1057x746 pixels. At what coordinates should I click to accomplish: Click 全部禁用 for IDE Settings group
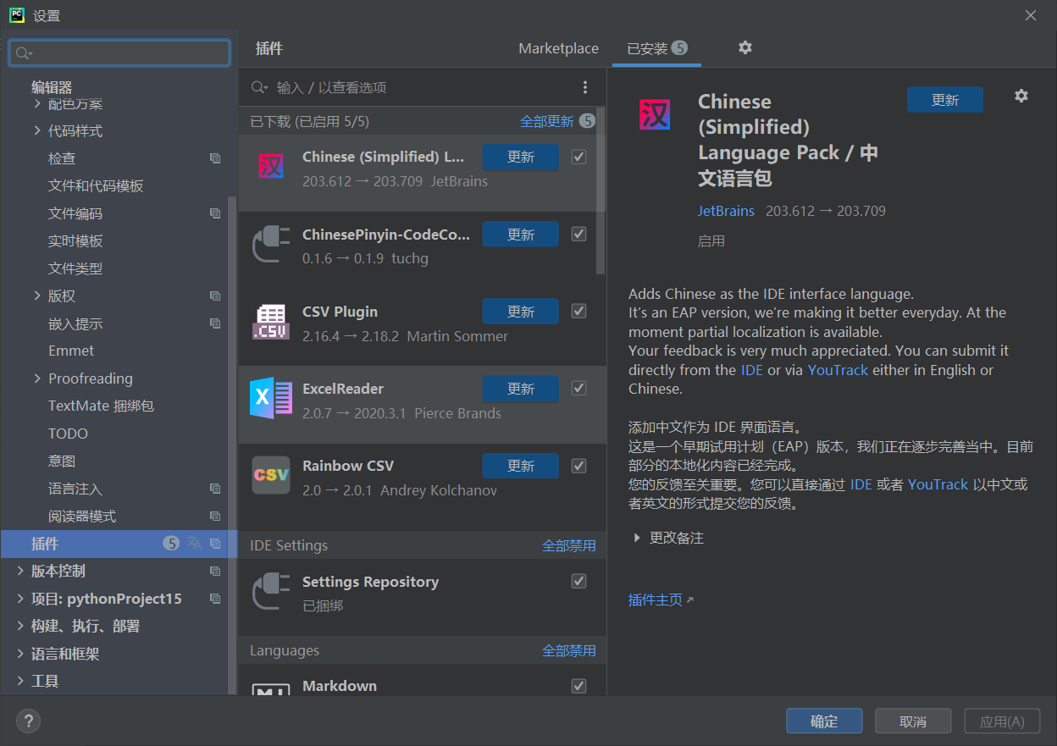(569, 546)
